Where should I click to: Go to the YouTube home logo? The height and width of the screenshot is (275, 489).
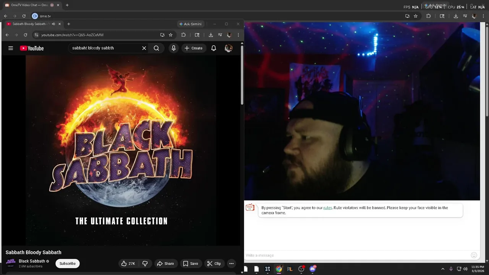(32, 48)
